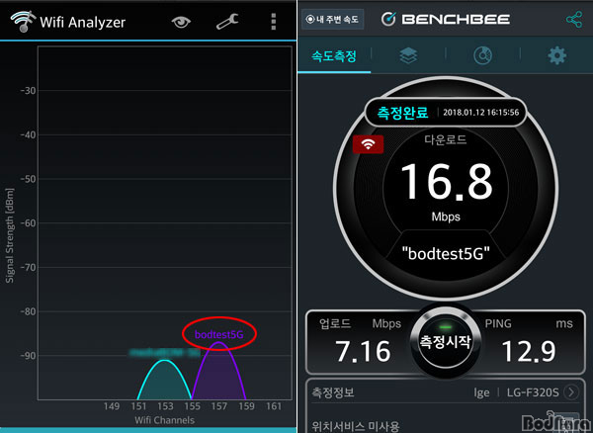This screenshot has width=593, height=433.
Task: Tap the red Wi-Fi connection indicator icon
Action: coord(368,144)
